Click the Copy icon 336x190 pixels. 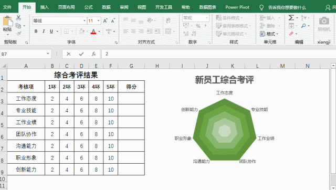tap(18, 26)
